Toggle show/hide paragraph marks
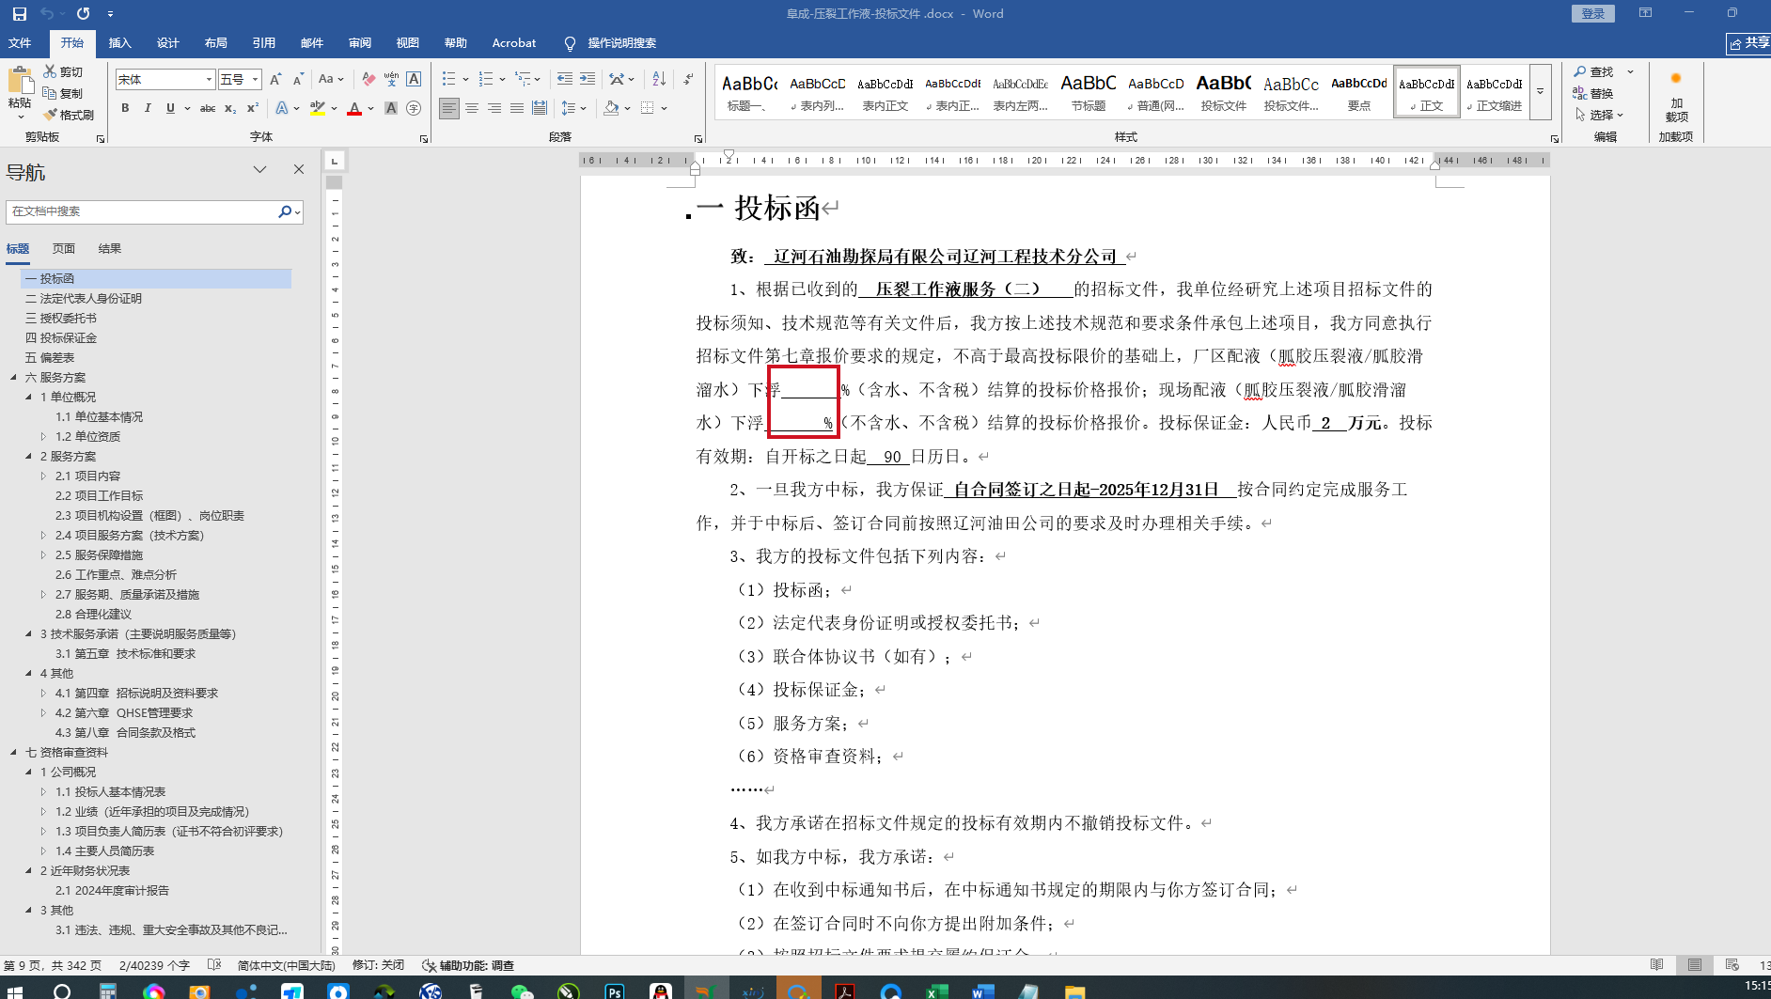This screenshot has width=1771, height=999. point(688,80)
